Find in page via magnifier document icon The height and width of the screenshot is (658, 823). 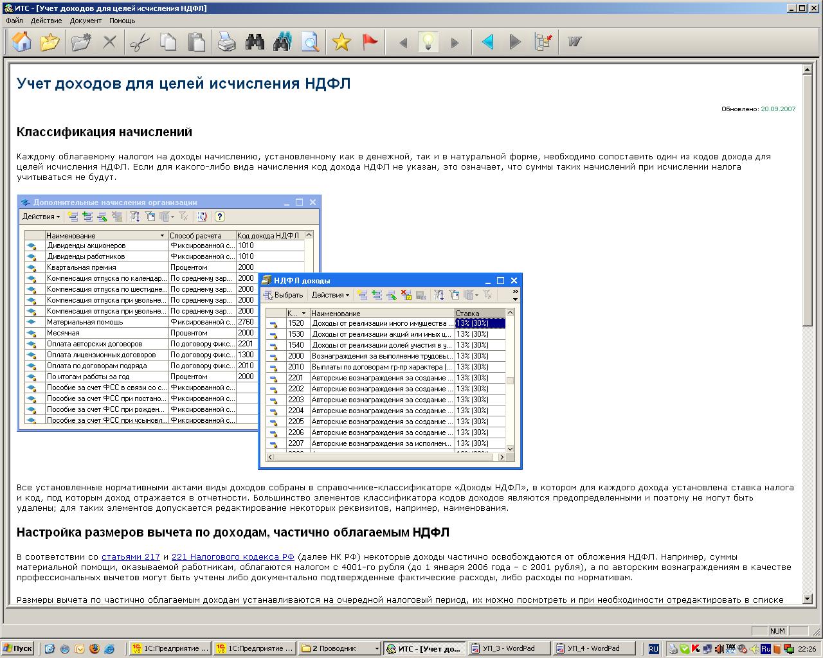point(311,42)
